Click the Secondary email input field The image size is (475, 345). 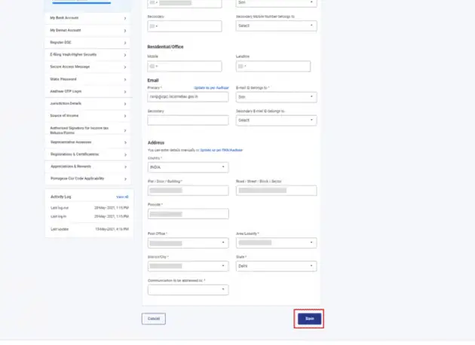(188, 120)
